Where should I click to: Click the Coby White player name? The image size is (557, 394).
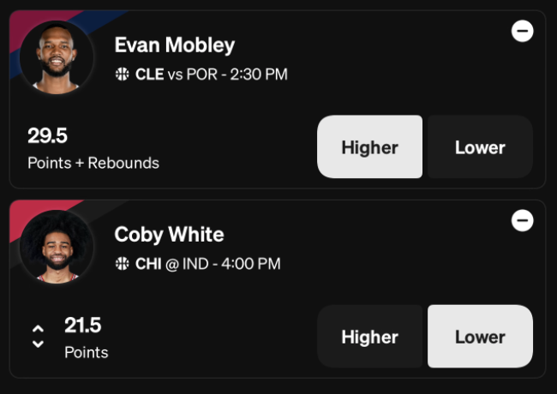(169, 235)
